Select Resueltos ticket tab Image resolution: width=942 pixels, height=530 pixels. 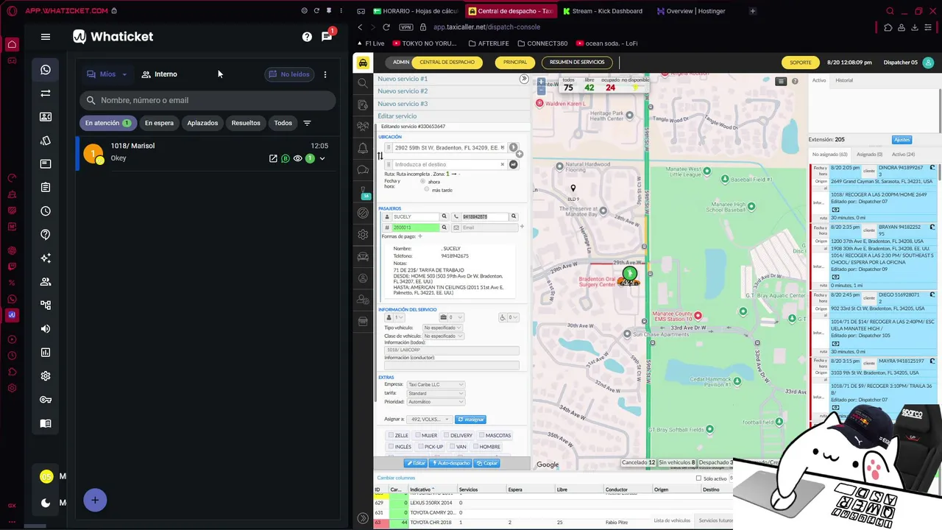tap(246, 123)
